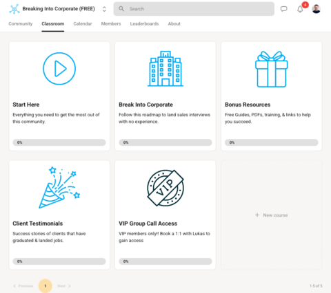Screen dimensions: 331x293
Task: Click the corporate building icon
Action: coord(165,69)
